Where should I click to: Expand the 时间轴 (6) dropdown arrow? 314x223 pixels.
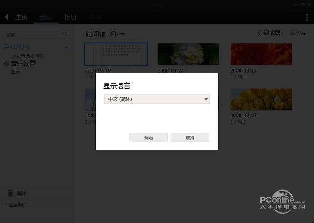tap(122, 34)
